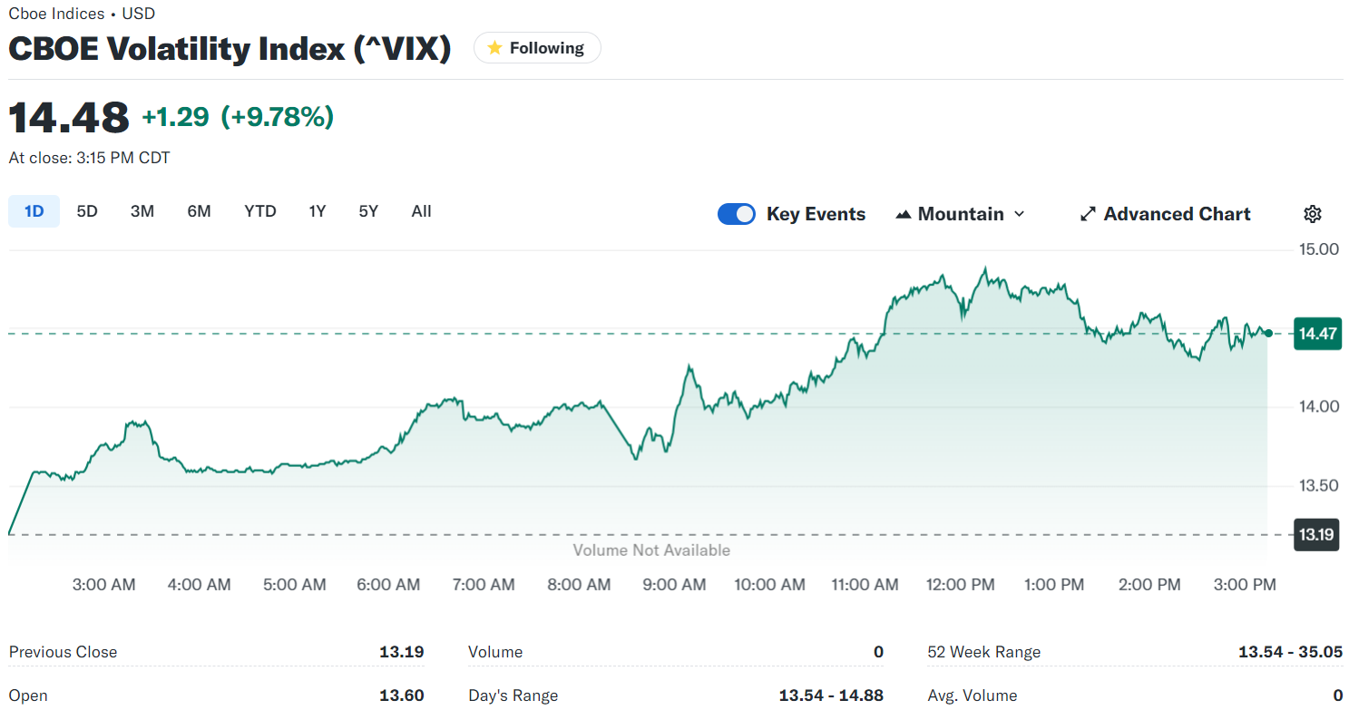Click the 52 Week Range label

(x=984, y=652)
